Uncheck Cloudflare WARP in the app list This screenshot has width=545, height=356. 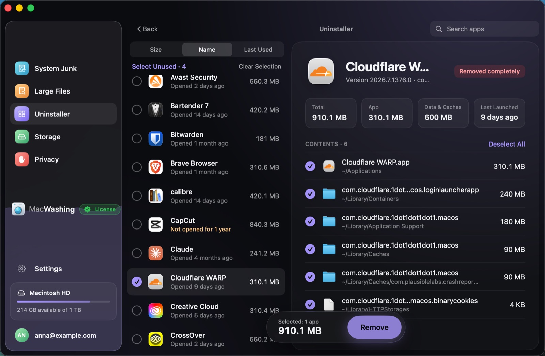pyautogui.click(x=137, y=282)
